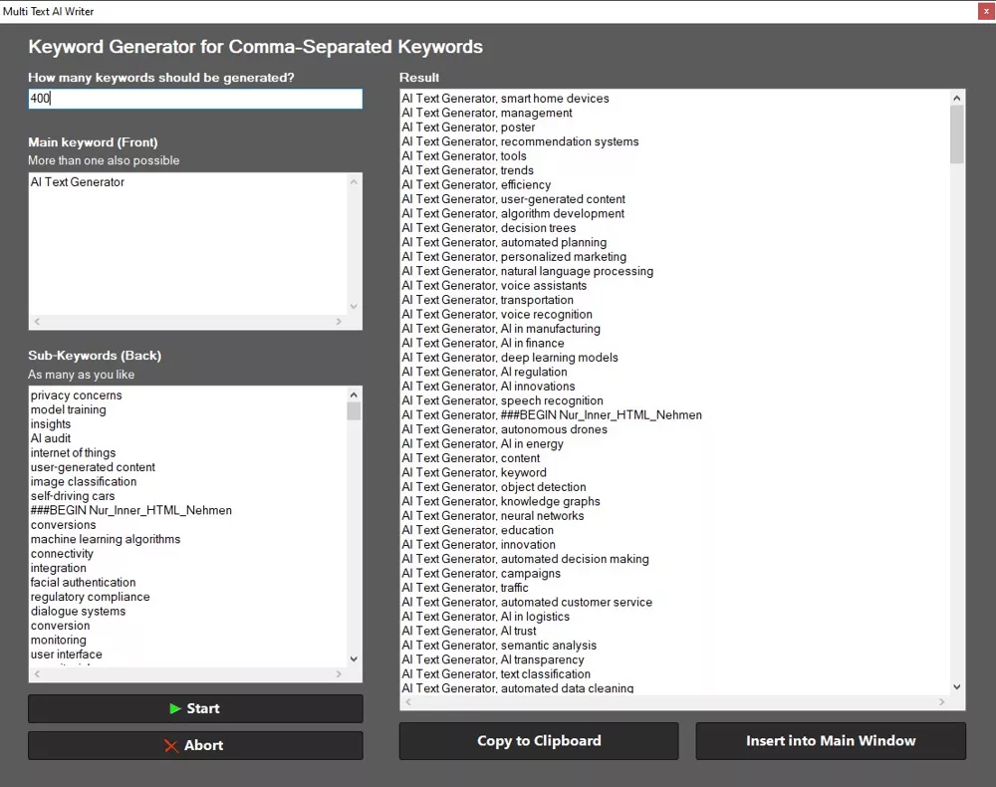Click result 'AI Text Generator, smart home devices'
The image size is (996, 787).
tap(505, 99)
